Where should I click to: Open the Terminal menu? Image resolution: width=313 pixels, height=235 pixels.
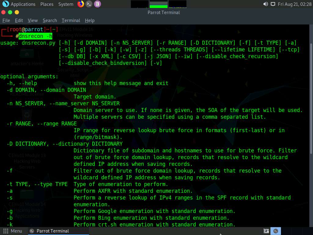point(71,21)
